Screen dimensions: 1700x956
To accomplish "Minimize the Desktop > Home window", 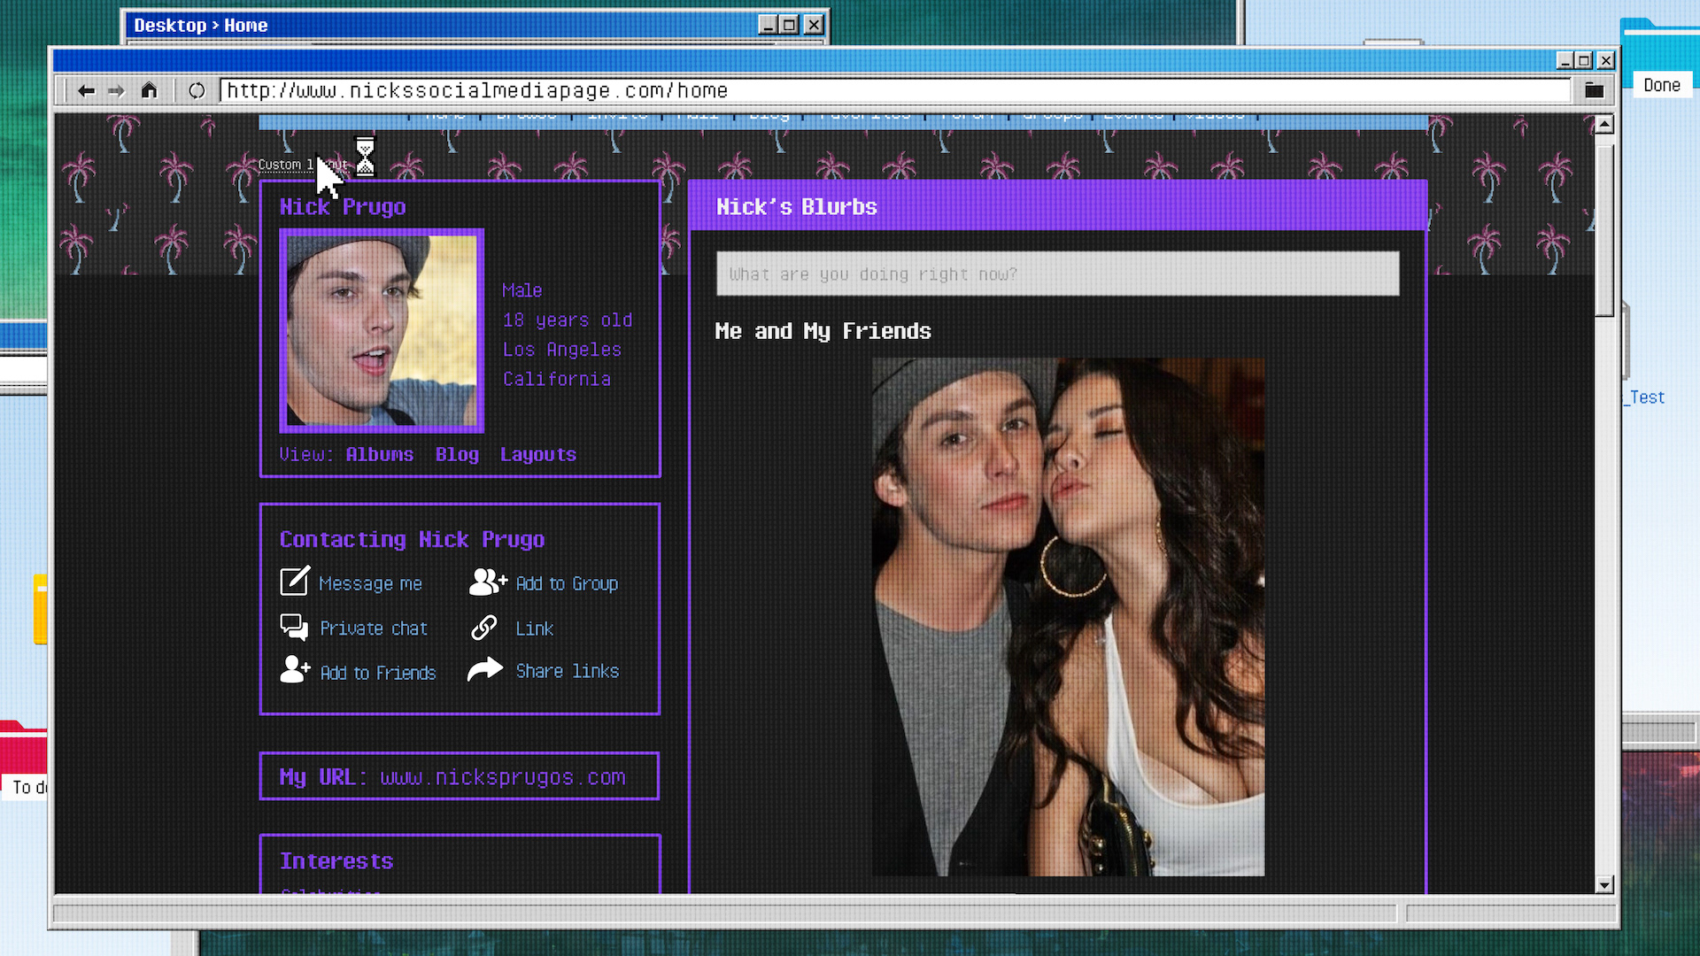I will coord(768,25).
